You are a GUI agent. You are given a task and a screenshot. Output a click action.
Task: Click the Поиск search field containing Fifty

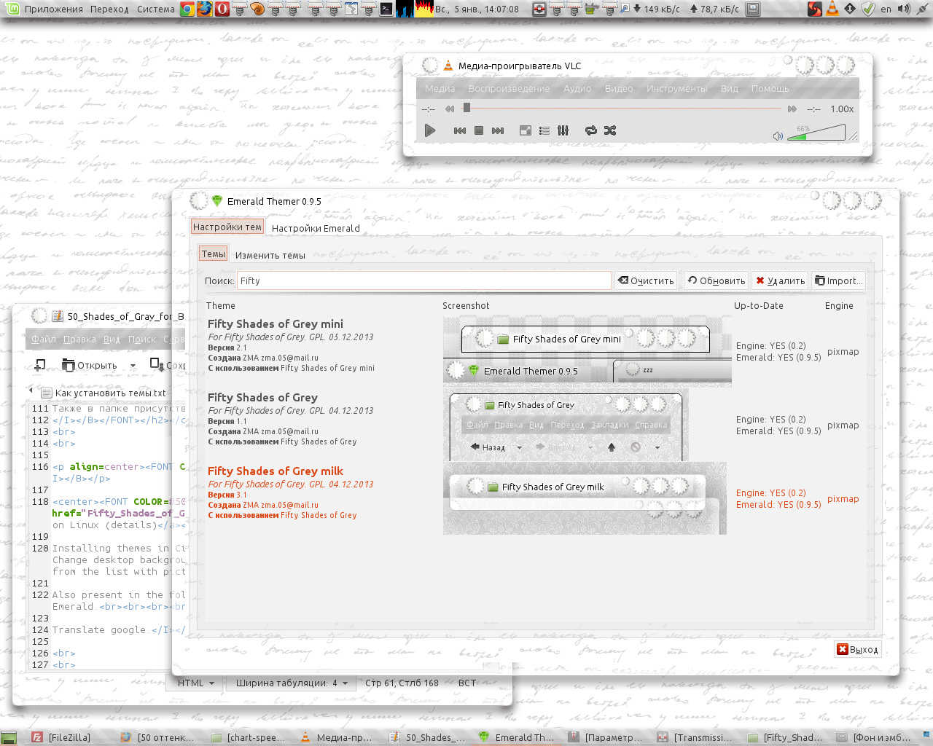(x=424, y=280)
